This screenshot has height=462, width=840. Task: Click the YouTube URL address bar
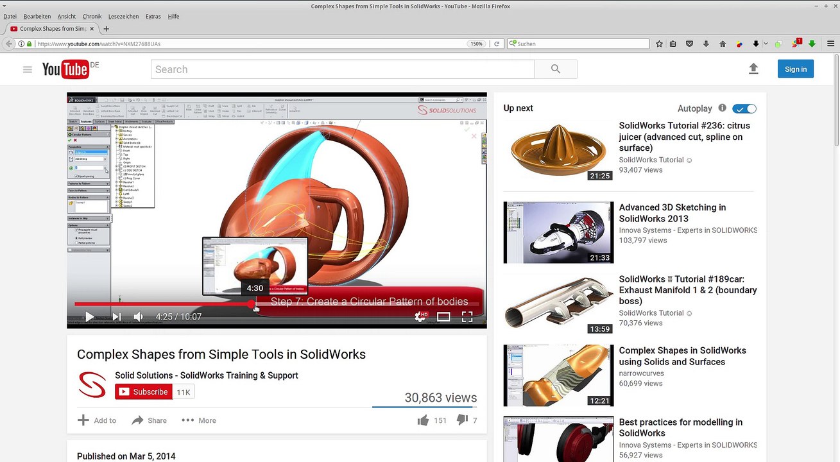coord(250,44)
